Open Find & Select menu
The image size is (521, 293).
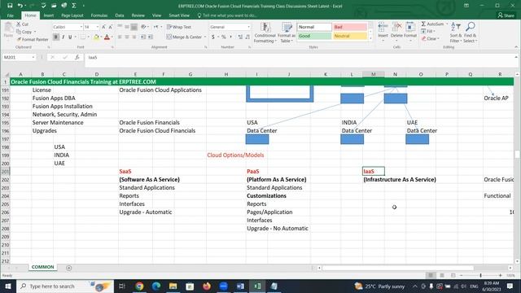471,33
